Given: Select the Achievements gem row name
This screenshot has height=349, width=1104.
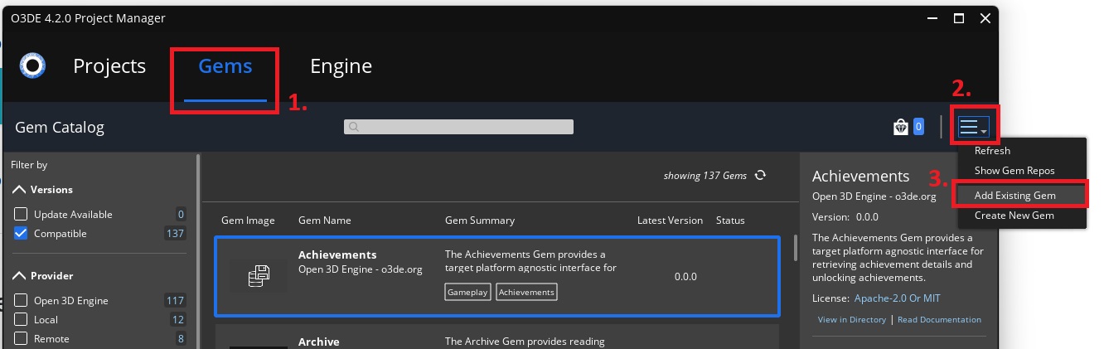Looking at the screenshot, I should [337, 254].
